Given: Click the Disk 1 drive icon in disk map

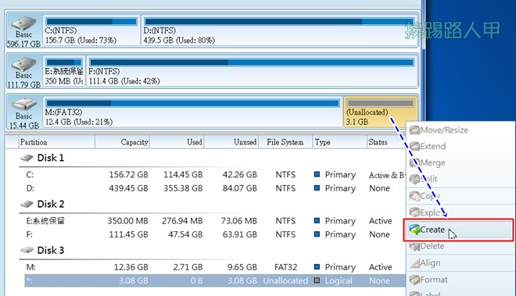Looking at the screenshot, I should (x=23, y=23).
